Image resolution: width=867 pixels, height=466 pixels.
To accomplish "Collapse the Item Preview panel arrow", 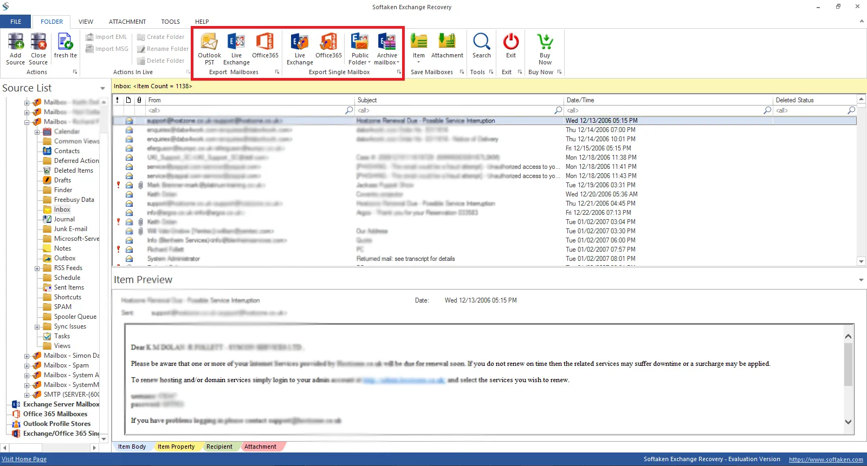I will 861,280.
